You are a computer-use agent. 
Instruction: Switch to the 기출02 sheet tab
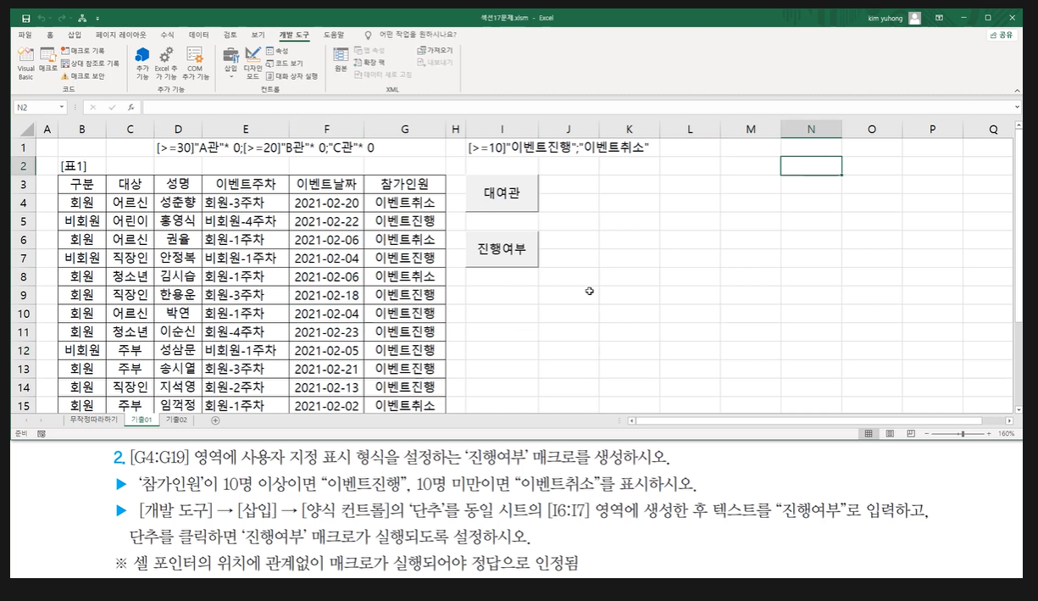tap(177, 420)
